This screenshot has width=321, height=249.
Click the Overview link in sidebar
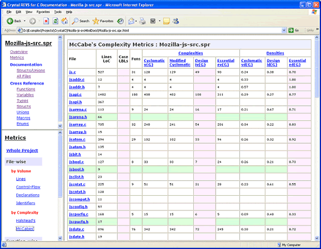[x=19, y=51]
